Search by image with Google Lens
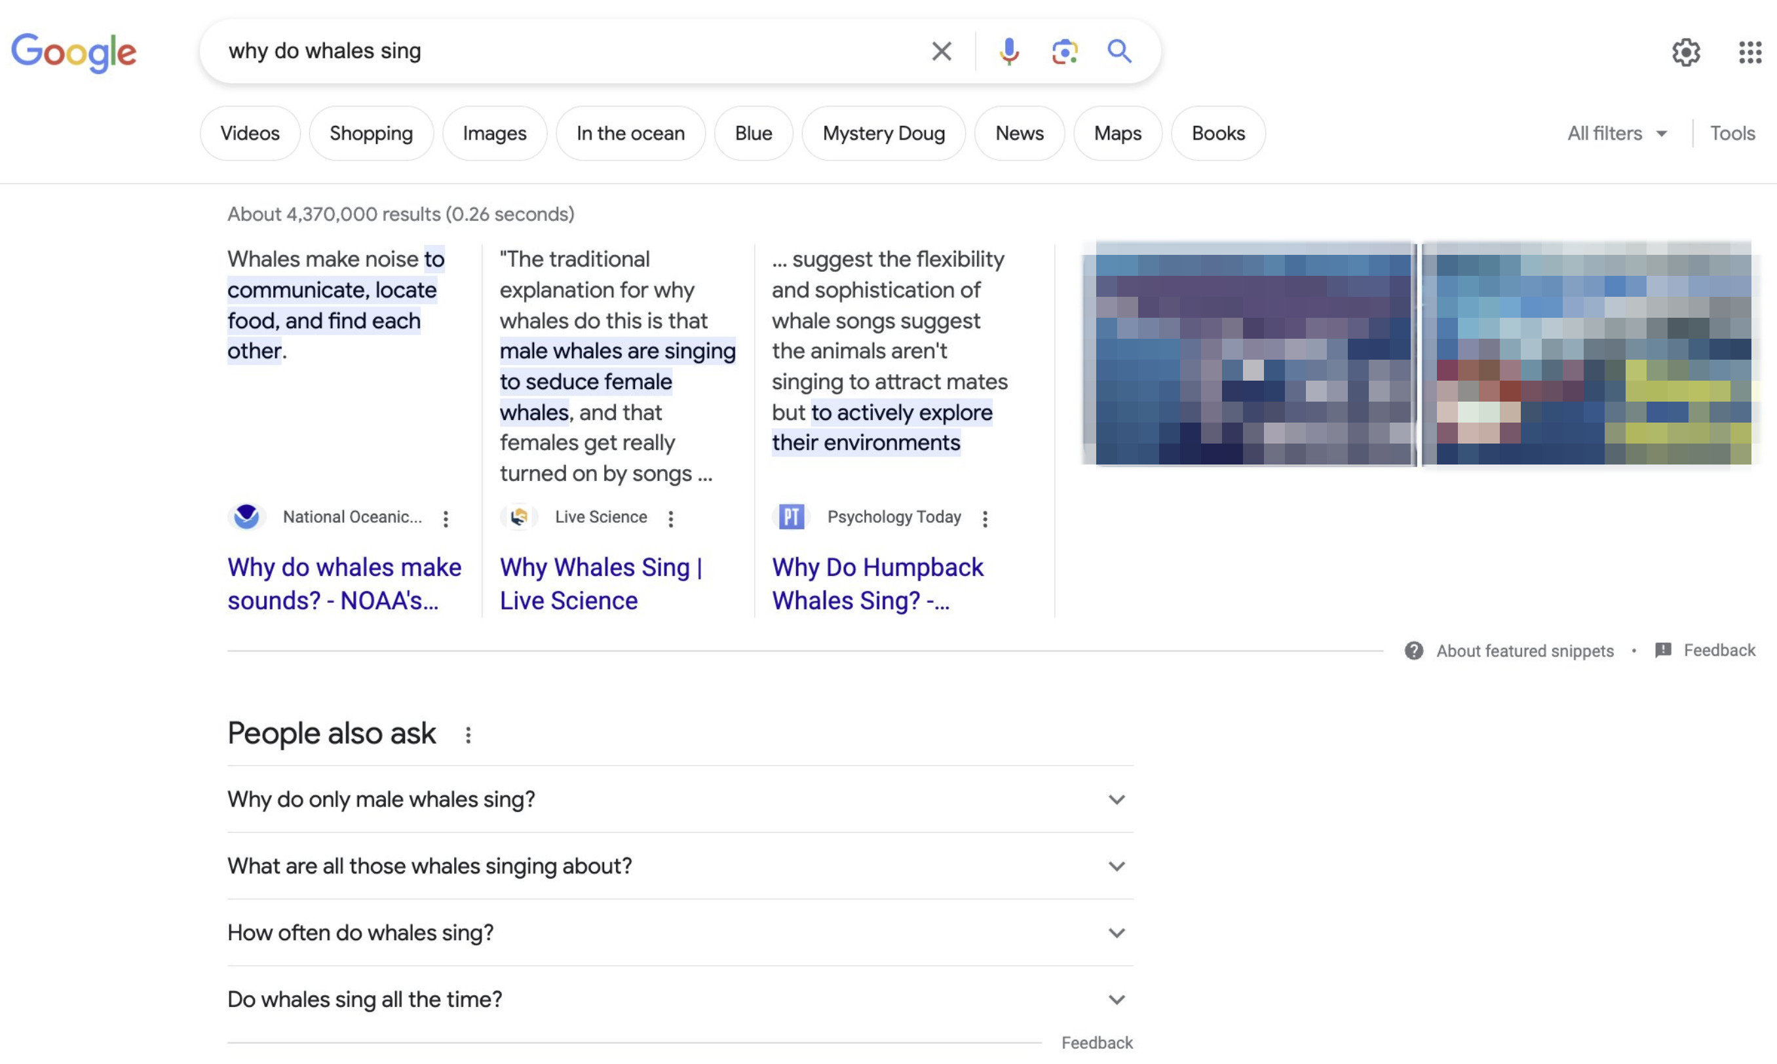Viewport: 1777px width, 1064px height. pos(1063,50)
